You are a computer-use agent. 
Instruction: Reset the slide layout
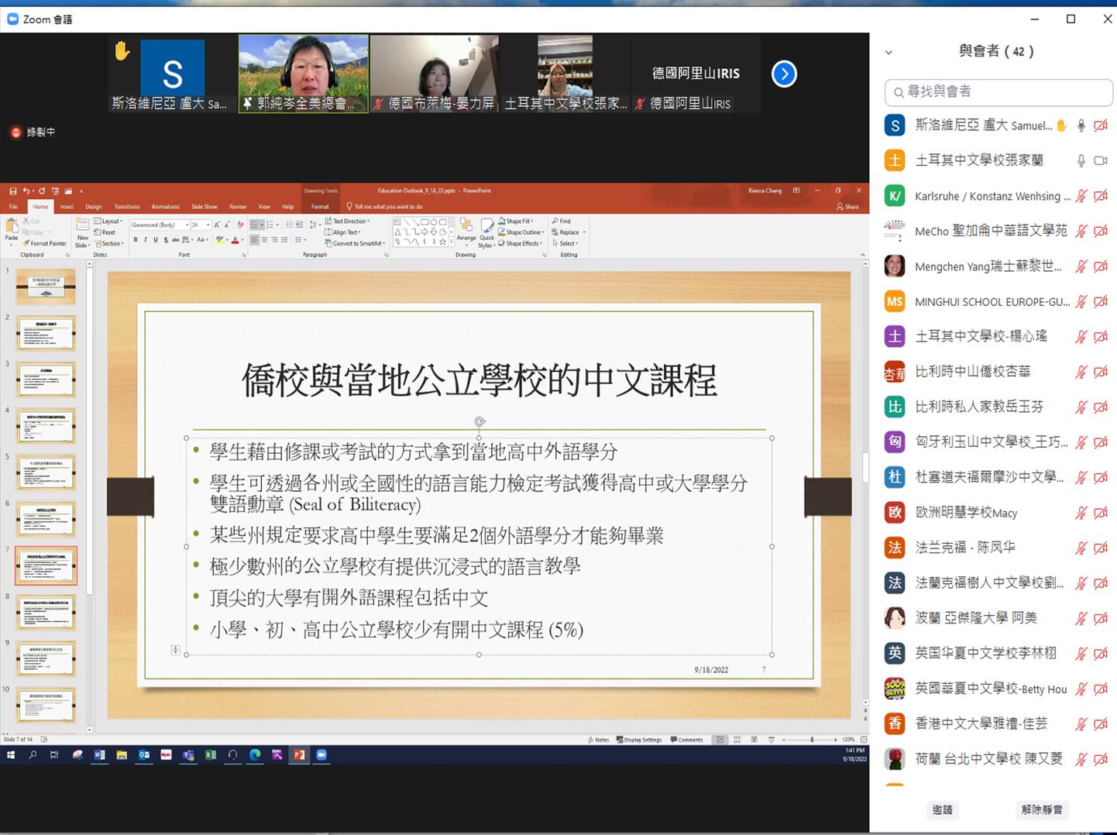point(105,232)
